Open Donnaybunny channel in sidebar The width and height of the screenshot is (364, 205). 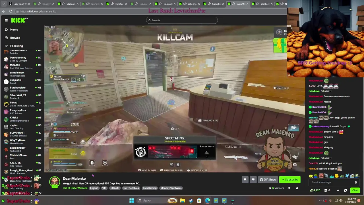pyautogui.click(x=22, y=59)
